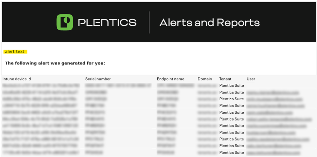
Task: Click the first row's serial number cell
Action: click(118, 85)
